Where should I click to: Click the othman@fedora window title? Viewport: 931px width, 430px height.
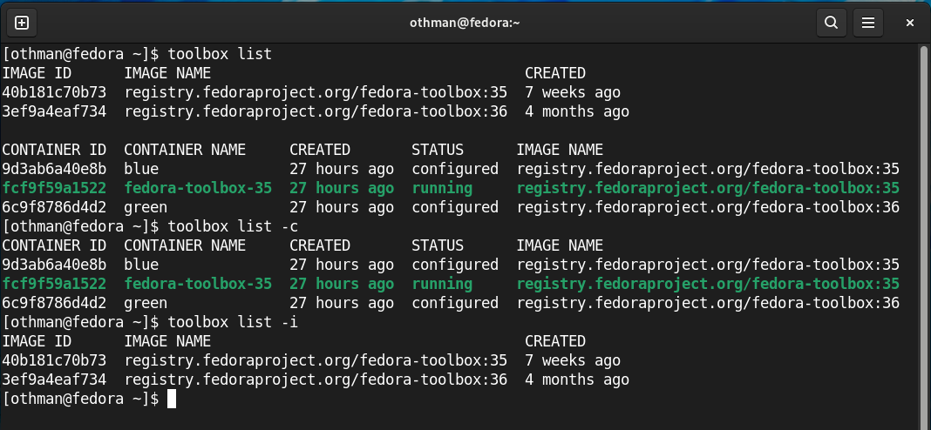[x=465, y=23]
